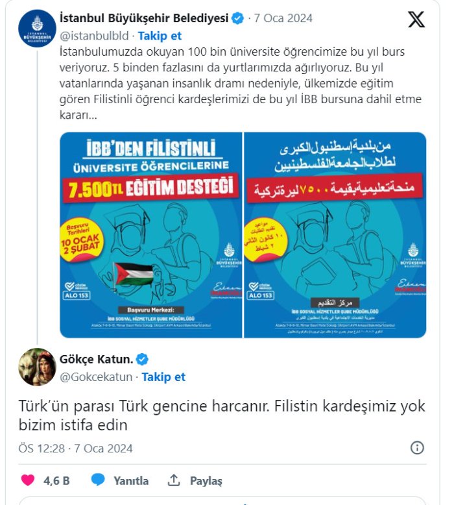Open tweet info circle icon
454x505 pixels.
417,448
